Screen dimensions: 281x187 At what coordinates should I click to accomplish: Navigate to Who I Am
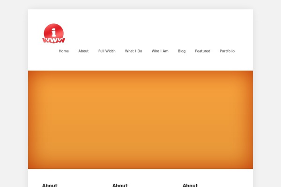[x=160, y=51]
